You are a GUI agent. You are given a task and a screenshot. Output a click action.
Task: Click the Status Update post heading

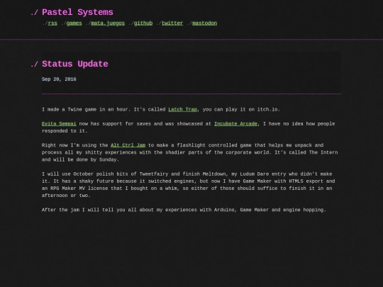click(75, 64)
